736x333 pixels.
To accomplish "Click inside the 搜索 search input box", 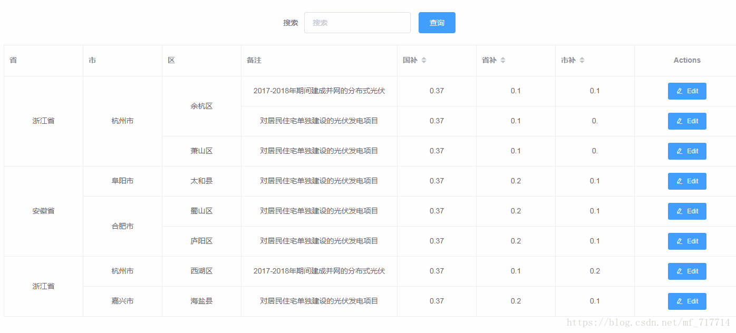I will 357,23.
